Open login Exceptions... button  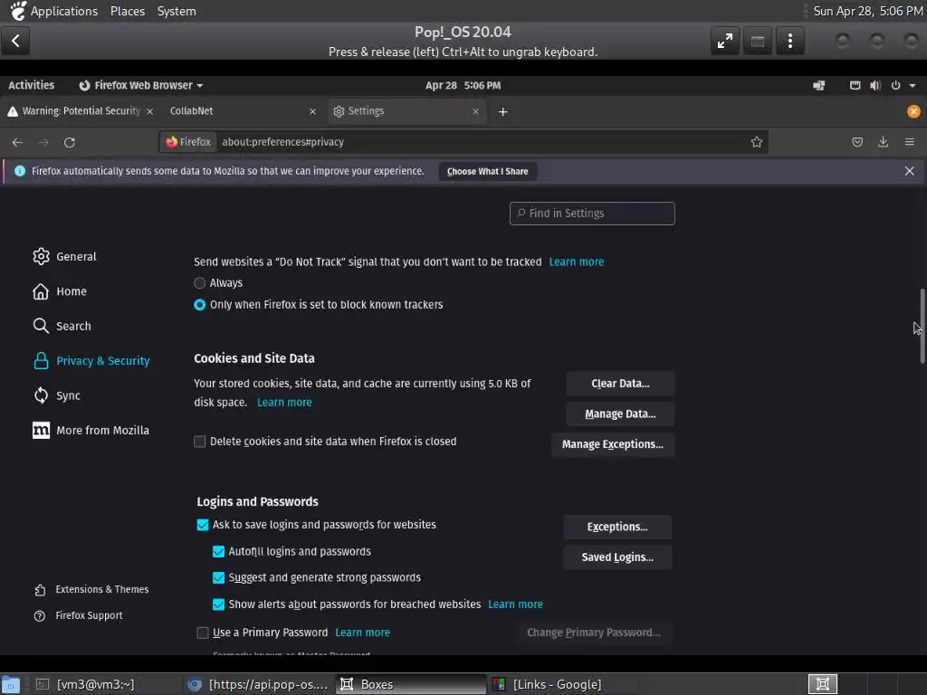point(617,527)
